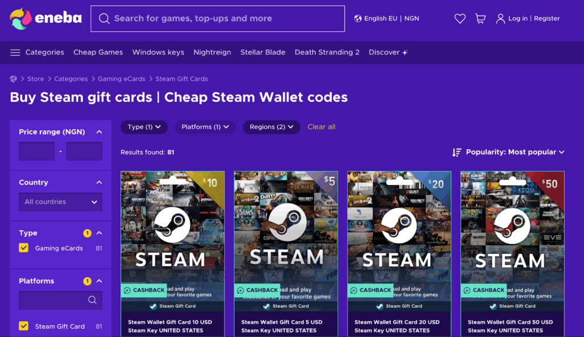This screenshot has width=584, height=337.
Task: Click the Clear all filters link
Action: pos(322,127)
